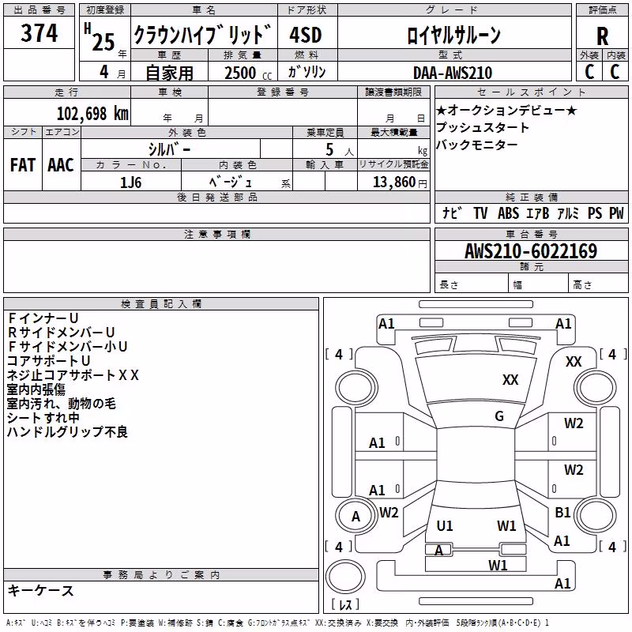Click length field 長さ
This screenshot has width=632, height=632.
[472, 284]
